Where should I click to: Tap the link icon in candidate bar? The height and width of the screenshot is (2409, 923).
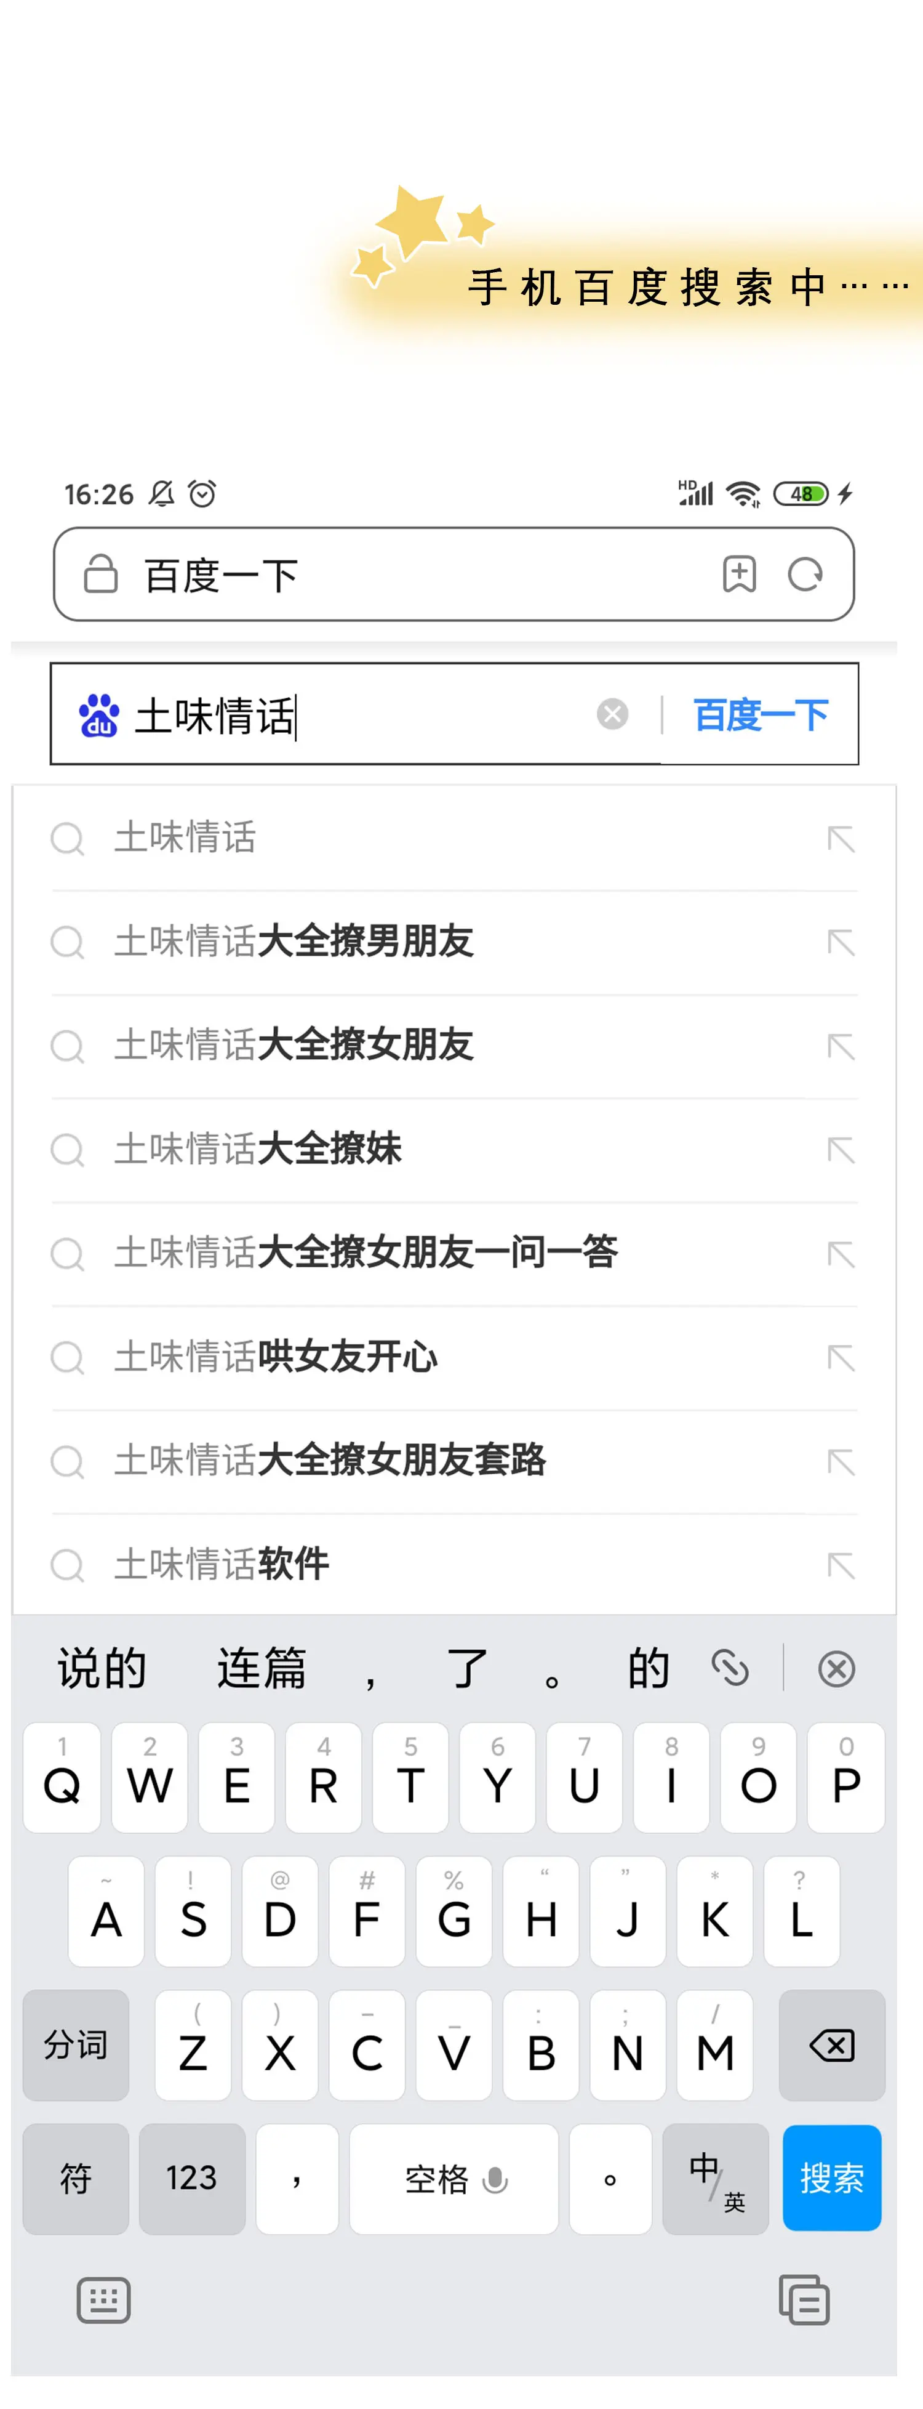click(x=730, y=1668)
